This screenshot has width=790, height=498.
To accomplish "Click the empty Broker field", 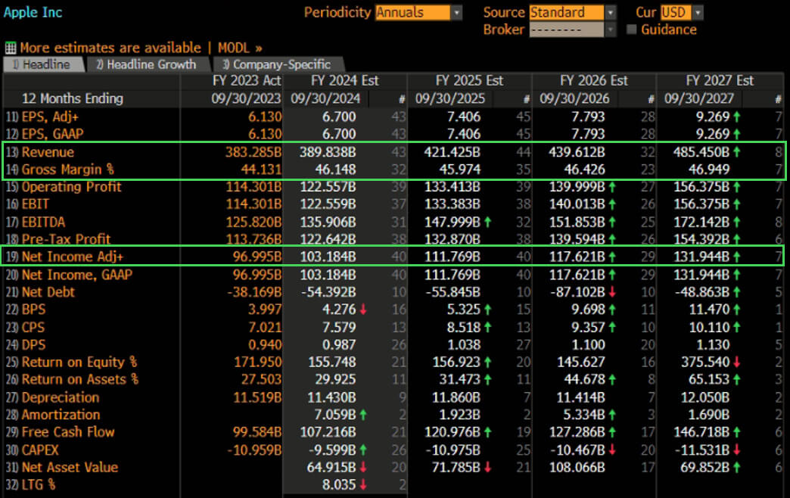I will (566, 30).
